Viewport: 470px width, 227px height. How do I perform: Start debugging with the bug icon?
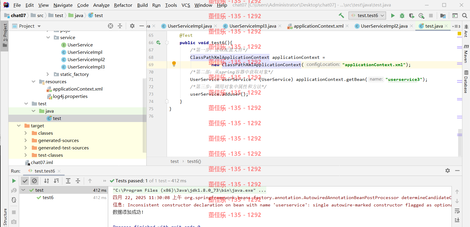pyautogui.click(x=402, y=16)
